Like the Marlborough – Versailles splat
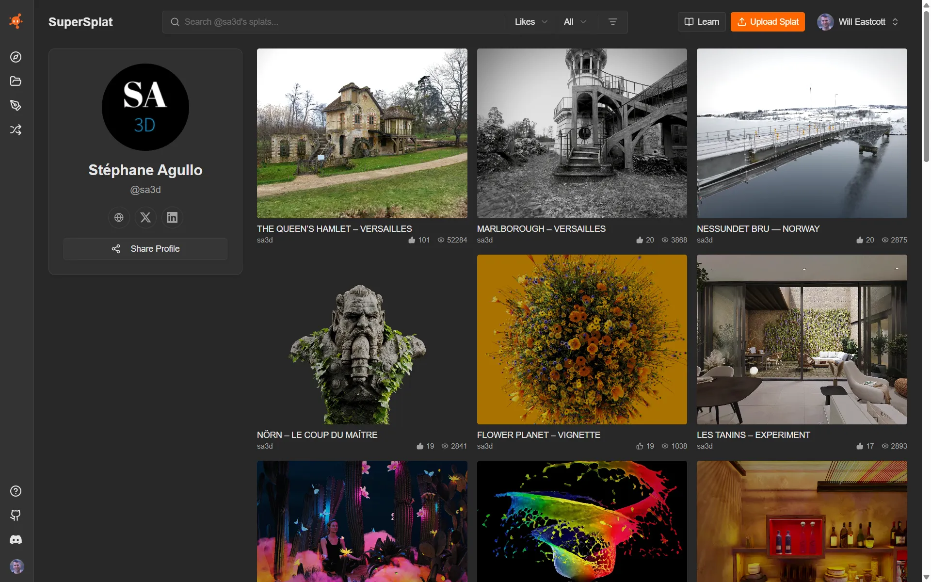 [640, 240]
